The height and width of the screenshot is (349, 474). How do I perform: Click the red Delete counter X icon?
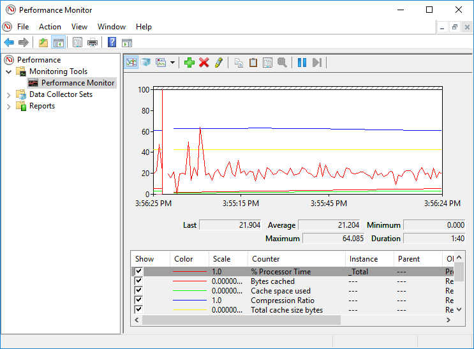tap(204, 63)
